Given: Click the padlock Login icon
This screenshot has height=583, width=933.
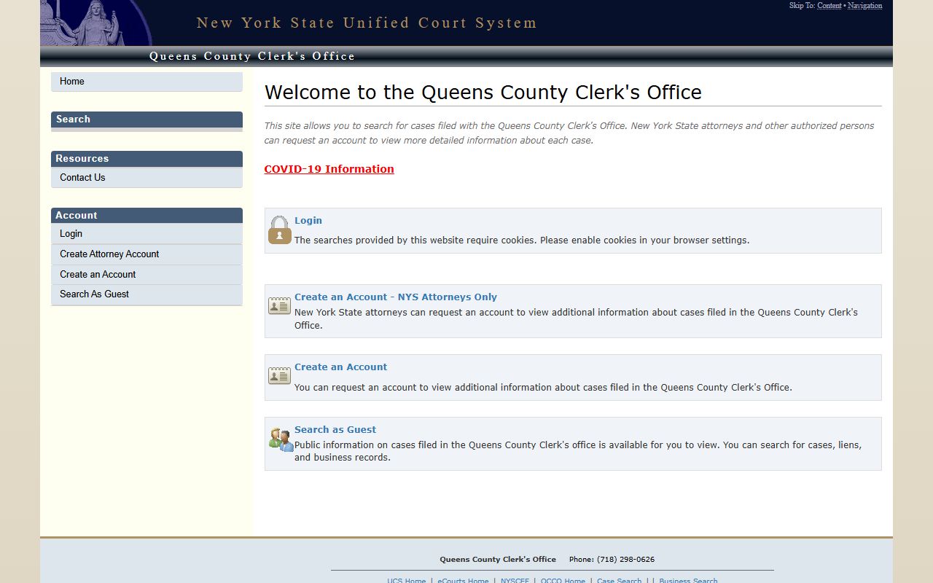Looking at the screenshot, I should 279,230.
